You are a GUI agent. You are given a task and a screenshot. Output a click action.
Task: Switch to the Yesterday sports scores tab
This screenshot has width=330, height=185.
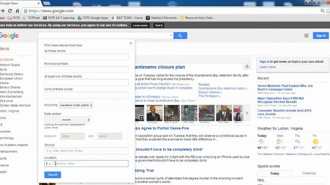click(x=309, y=173)
